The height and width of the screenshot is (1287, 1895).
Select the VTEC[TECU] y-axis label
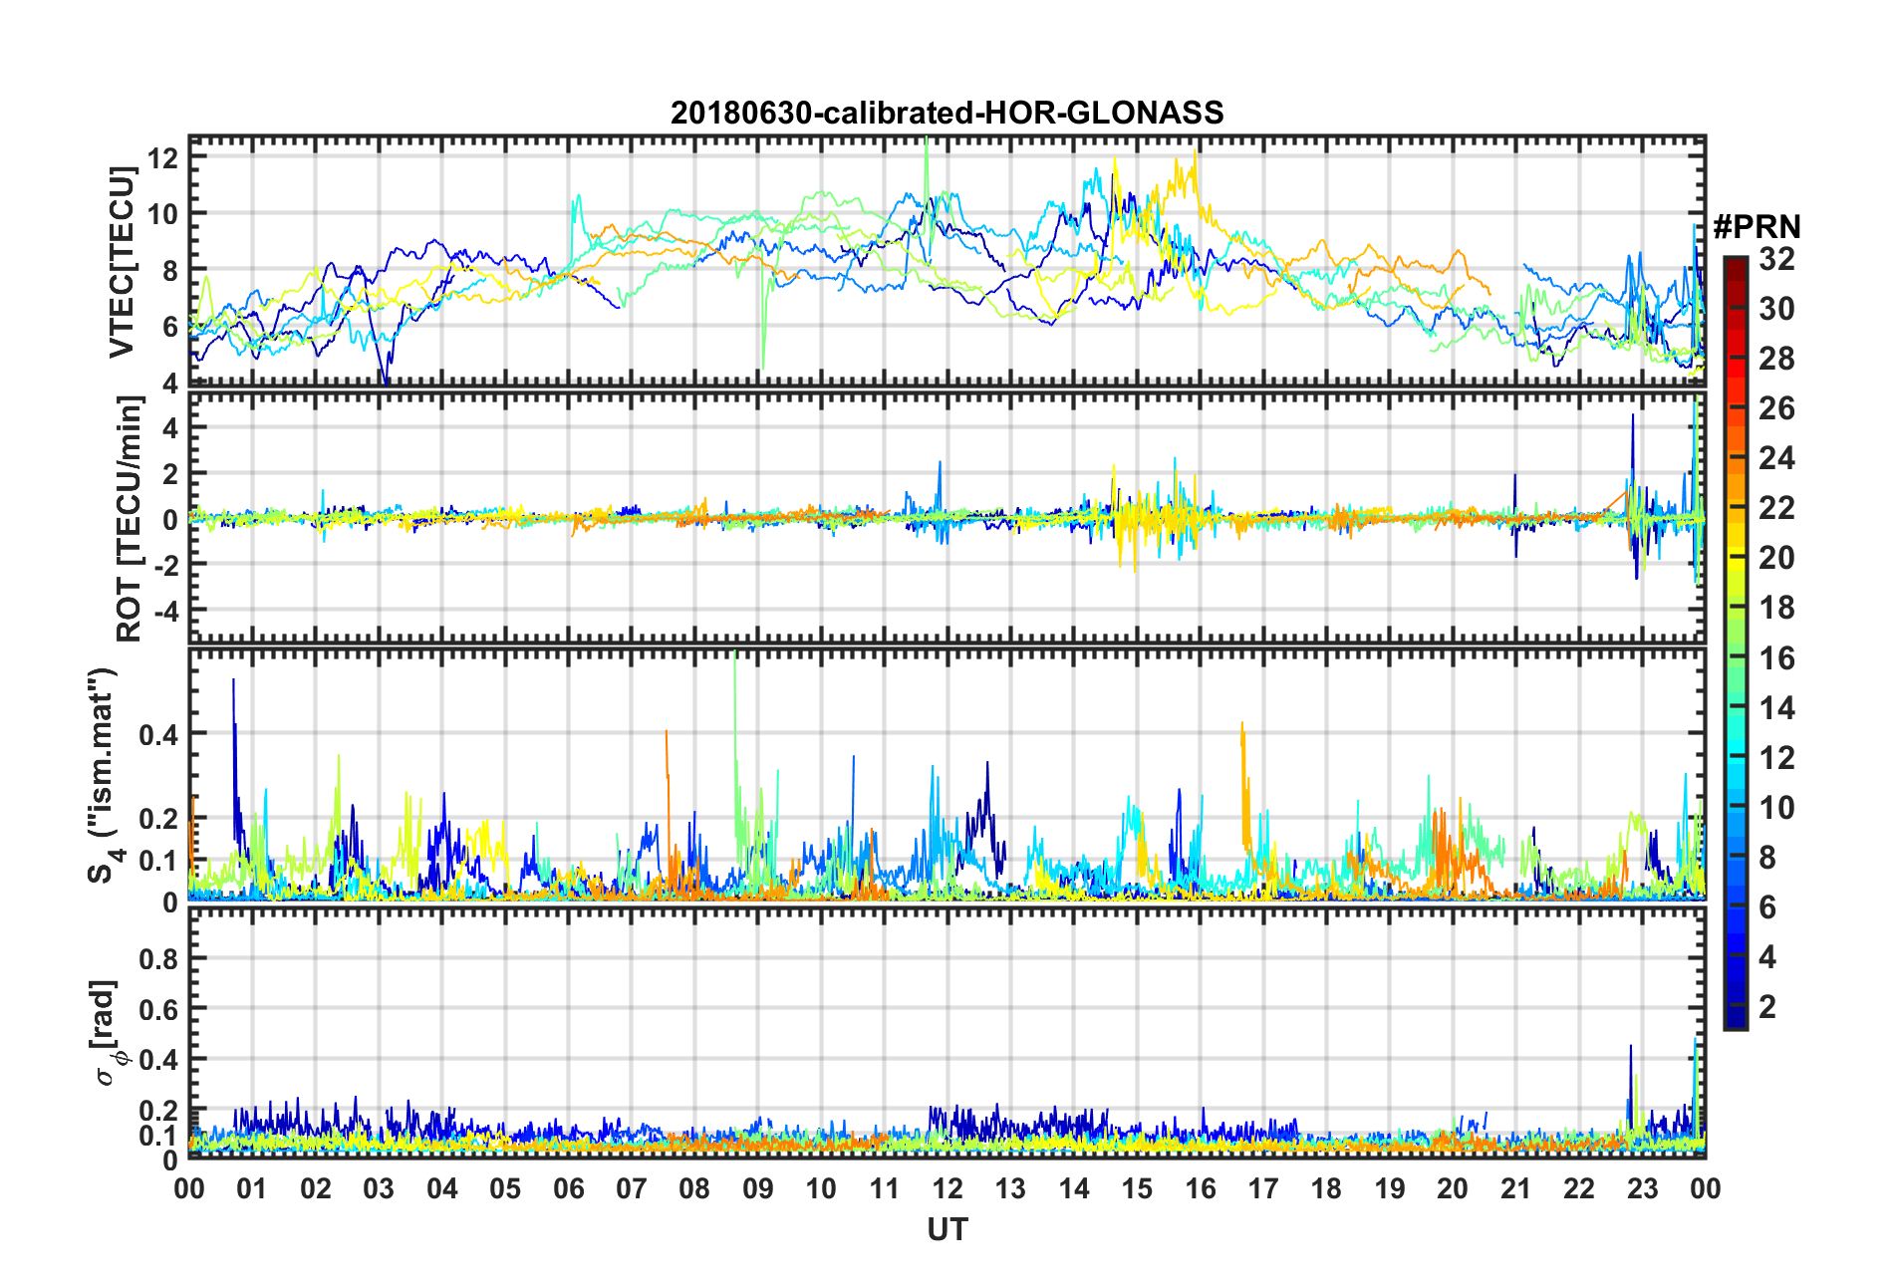coord(122,262)
